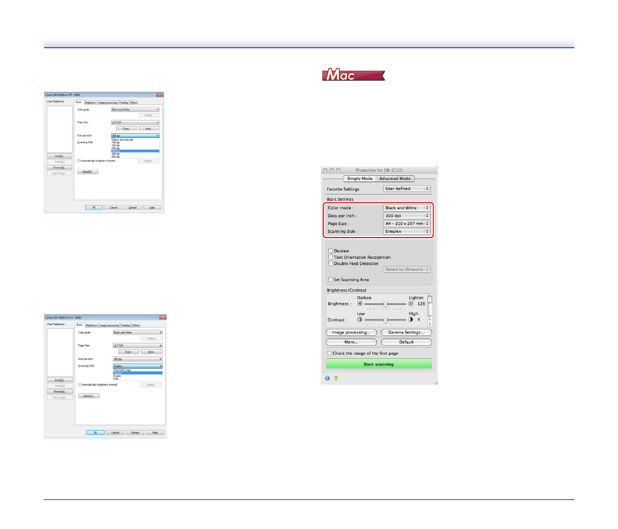Click the high contrast half-circle icon
This screenshot has height=529, width=618.
pyautogui.click(x=411, y=320)
